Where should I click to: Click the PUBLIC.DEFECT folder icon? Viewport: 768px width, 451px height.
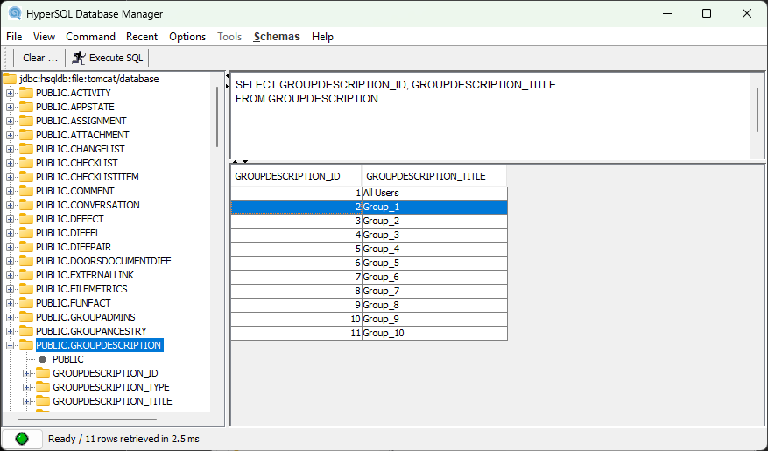pos(26,219)
